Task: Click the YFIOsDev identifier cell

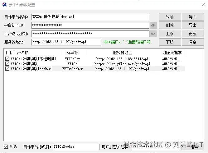Action: pos(72,59)
